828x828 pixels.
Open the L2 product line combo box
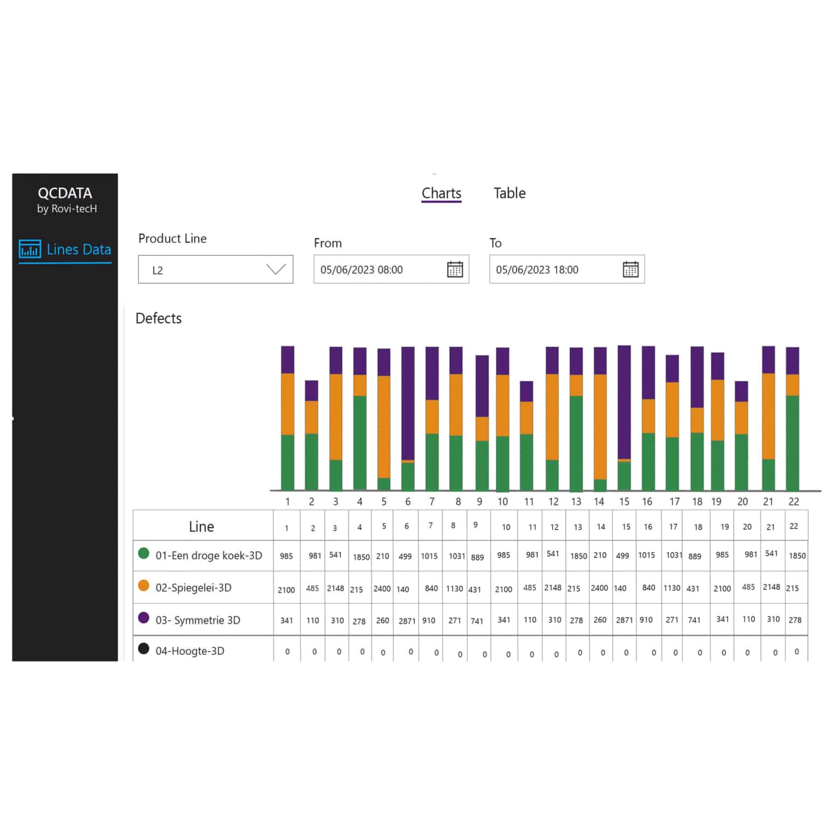point(216,269)
